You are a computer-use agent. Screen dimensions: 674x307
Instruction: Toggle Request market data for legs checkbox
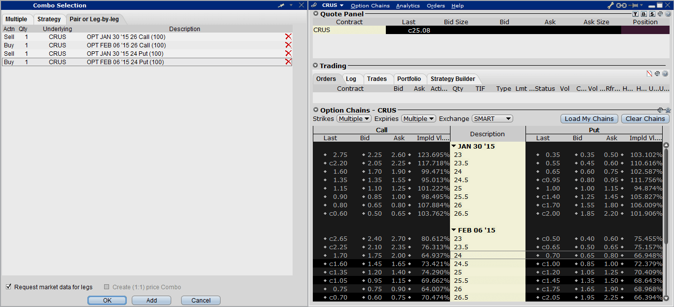coord(8,287)
